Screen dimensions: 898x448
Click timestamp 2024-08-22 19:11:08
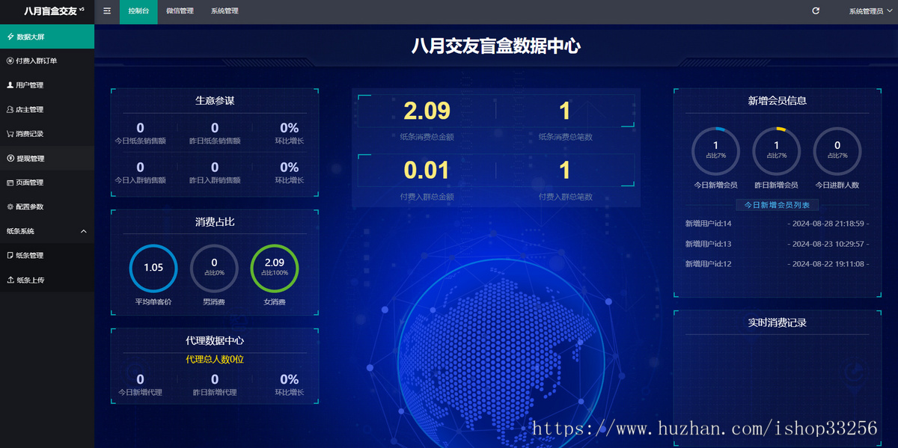(828, 264)
